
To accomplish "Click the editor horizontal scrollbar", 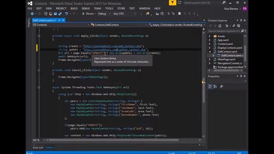I will point(113,140).
